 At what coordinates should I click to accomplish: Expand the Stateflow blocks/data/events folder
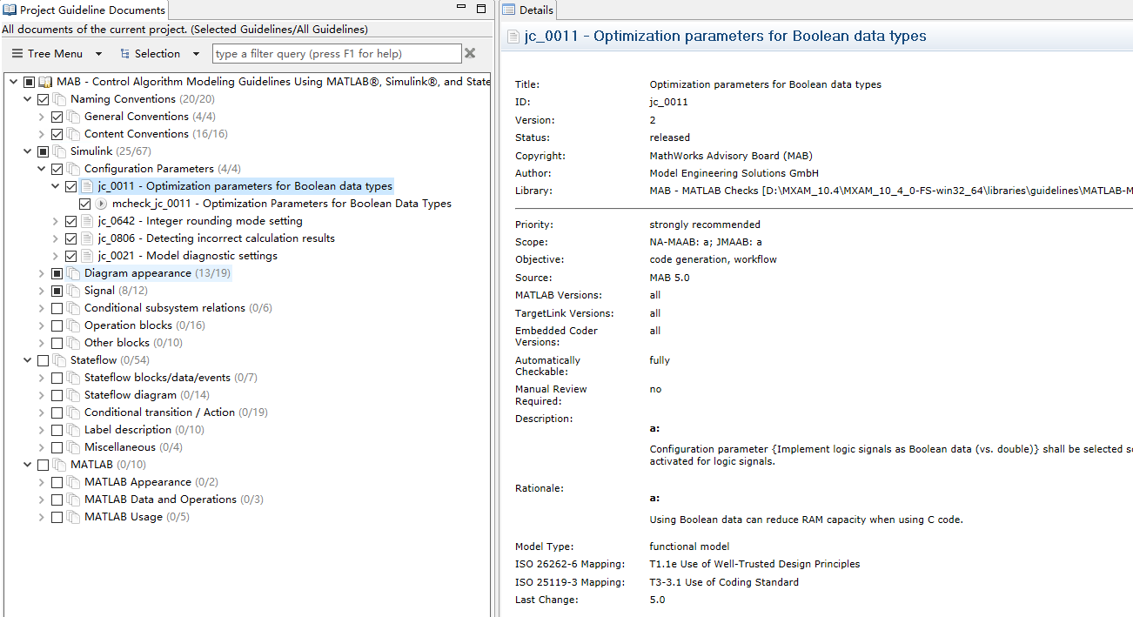point(41,378)
